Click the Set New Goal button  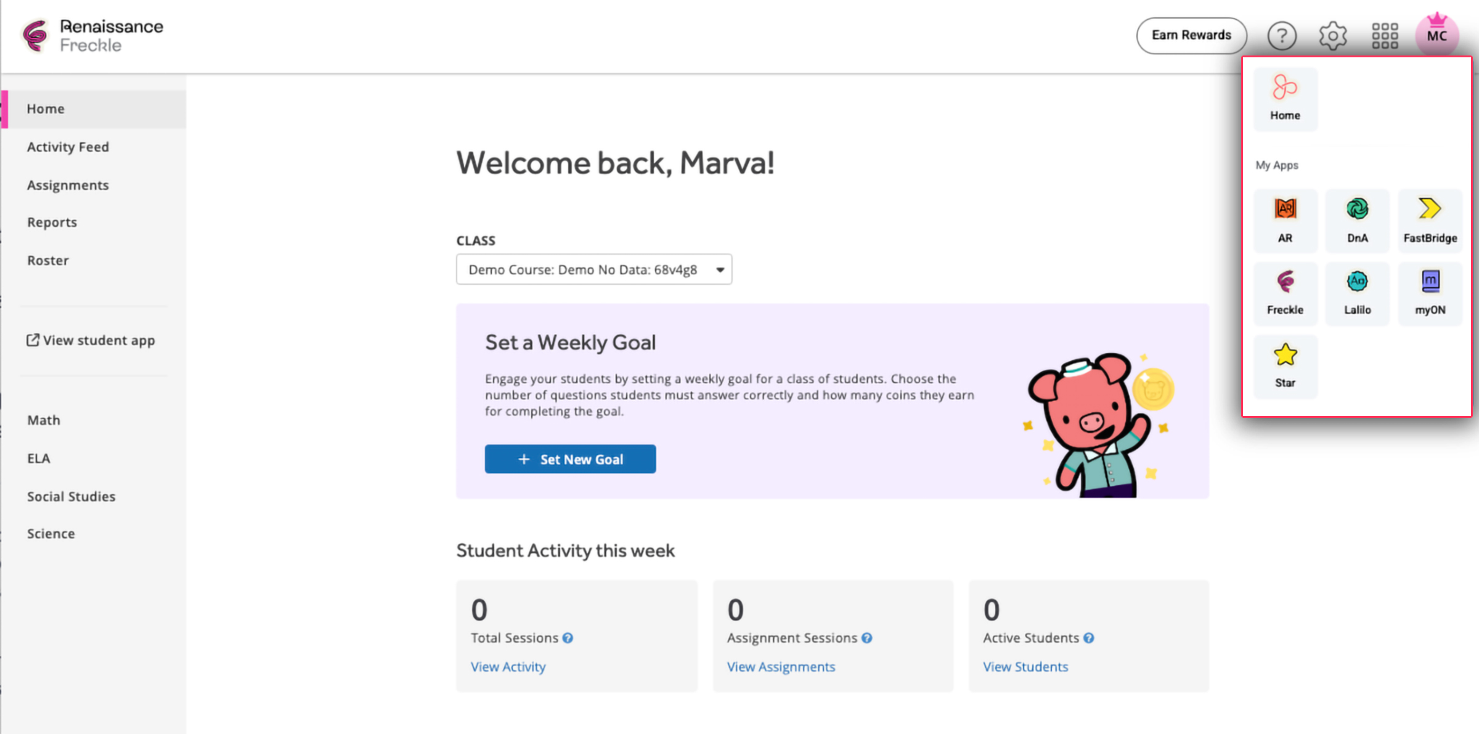pos(570,459)
